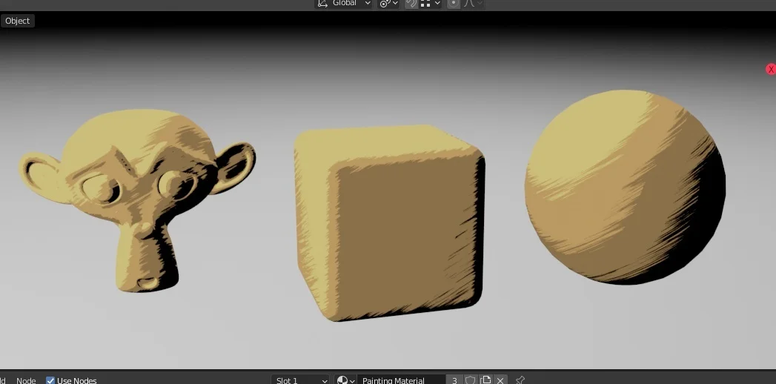Toggle the fake user shield icon
Screen dimensions: 776x384
[471, 380]
